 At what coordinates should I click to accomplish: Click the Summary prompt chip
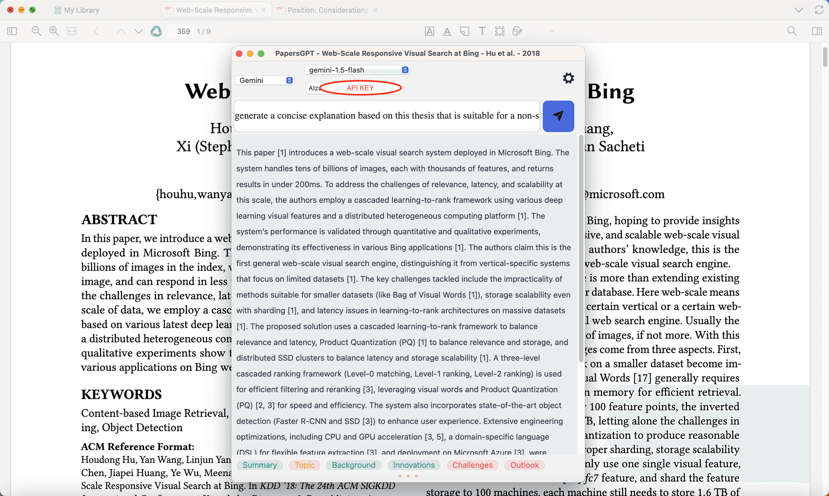(x=259, y=465)
